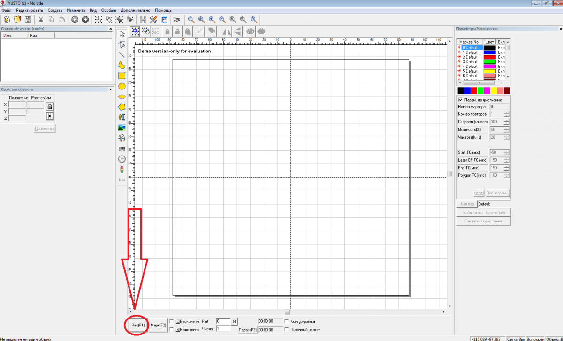
Task: Click the save floppy disk icon
Action: pyautogui.click(x=28, y=20)
